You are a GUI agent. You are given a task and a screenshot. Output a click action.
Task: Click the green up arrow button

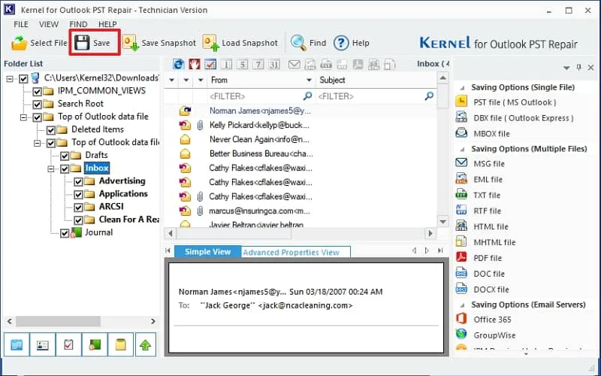click(146, 344)
